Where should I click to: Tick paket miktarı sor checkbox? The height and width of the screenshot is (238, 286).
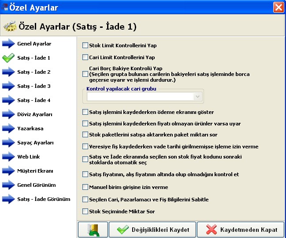click(85, 135)
